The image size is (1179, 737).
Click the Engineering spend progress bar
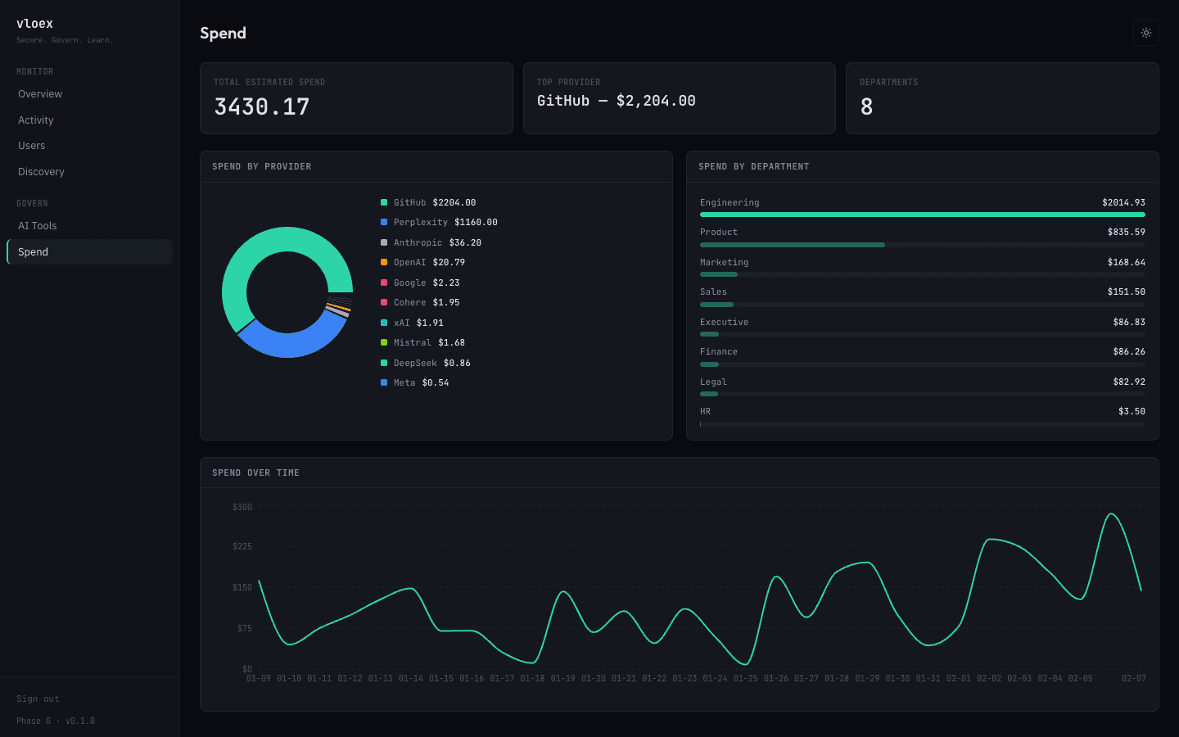click(923, 215)
